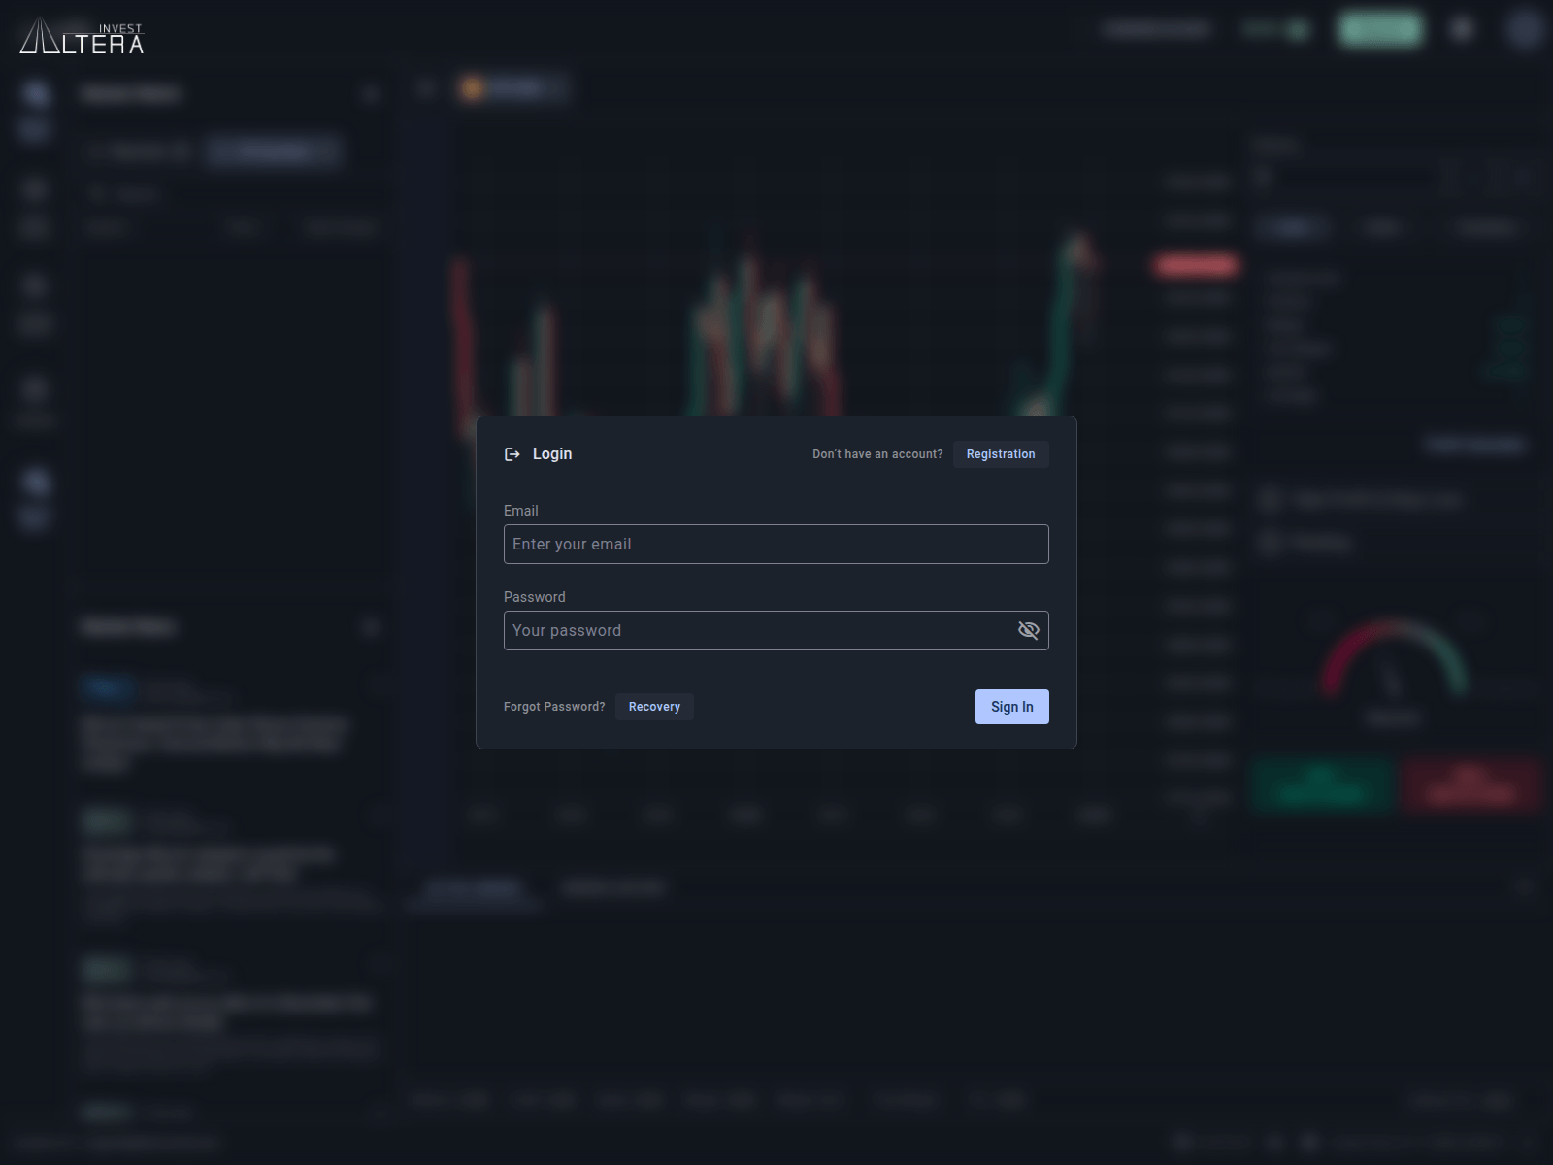Click the Login dialog title

[552, 454]
